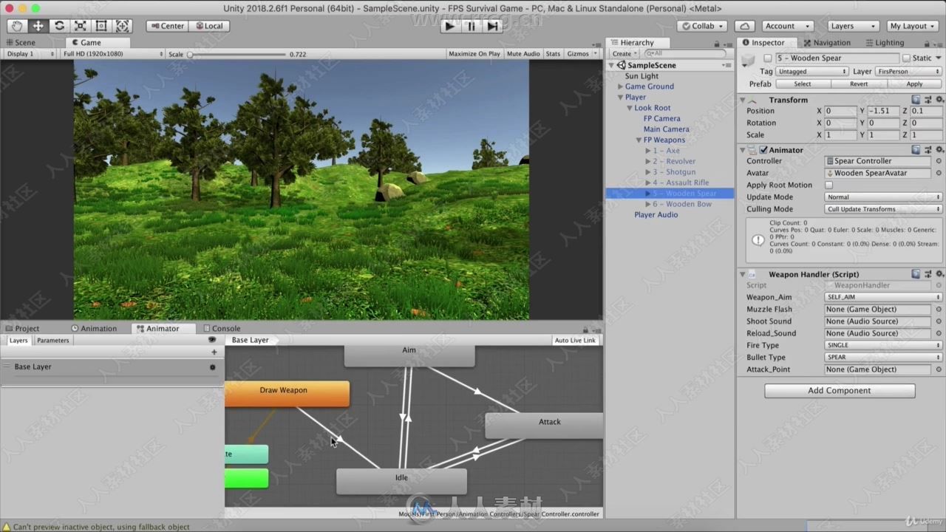Select the Rect transform tool
Viewport: 946px width, 532px height.
(101, 26)
